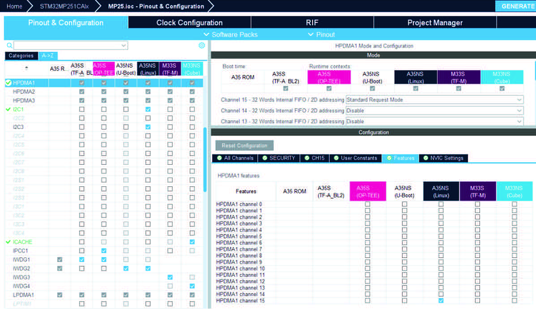Open the Channel 13 mode dropdown

[434, 121]
